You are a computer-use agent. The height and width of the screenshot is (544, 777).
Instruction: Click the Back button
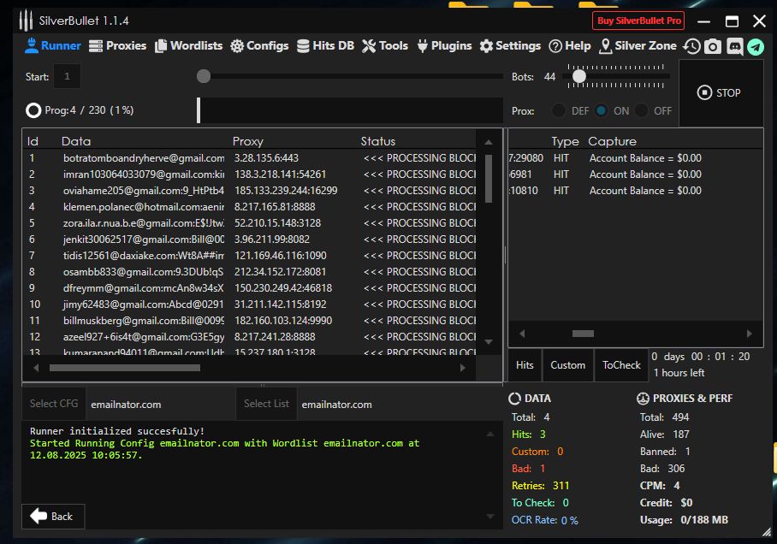(x=52, y=517)
